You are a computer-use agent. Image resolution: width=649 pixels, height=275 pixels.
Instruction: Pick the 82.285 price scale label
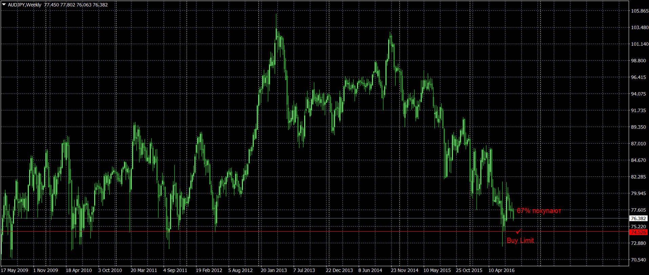coord(638,177)
